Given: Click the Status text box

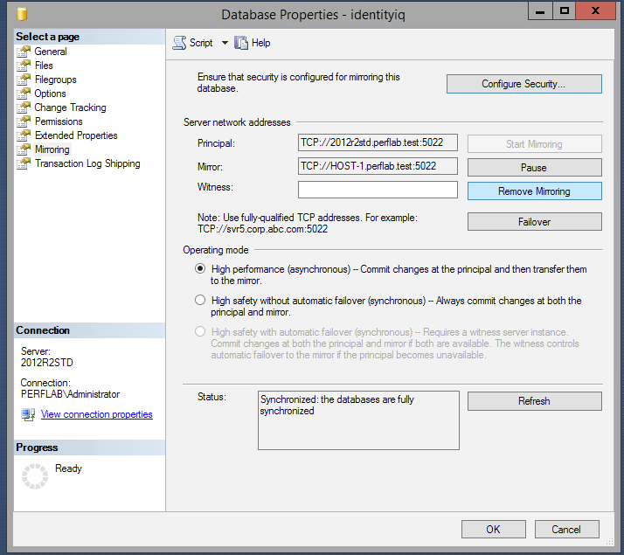Looking at the screenshot, I should coord(358,420).
